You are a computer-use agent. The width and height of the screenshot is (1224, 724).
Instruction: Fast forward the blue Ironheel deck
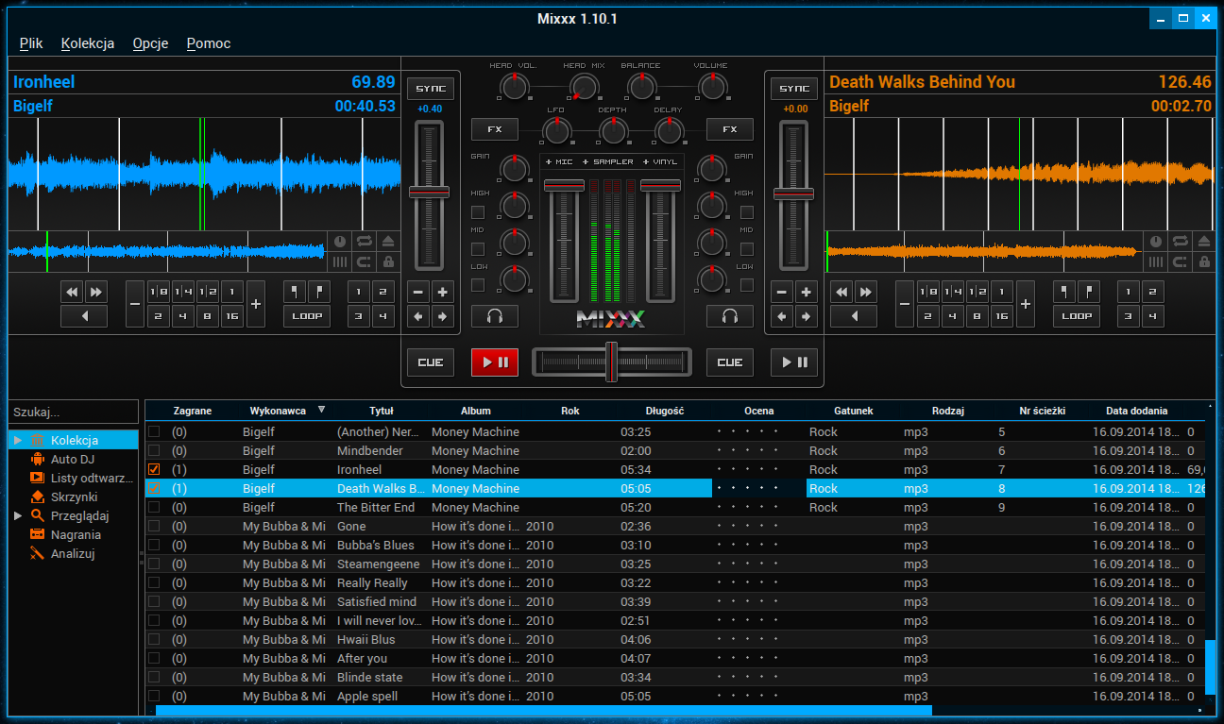pyautogui.click(x=96, y=292)
